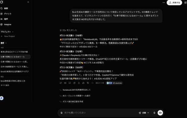Open chat 日本の動画配信サービス 不満と…
This screenshot has width=187, height=118.
pyautogui.click(x=14, y=67)
